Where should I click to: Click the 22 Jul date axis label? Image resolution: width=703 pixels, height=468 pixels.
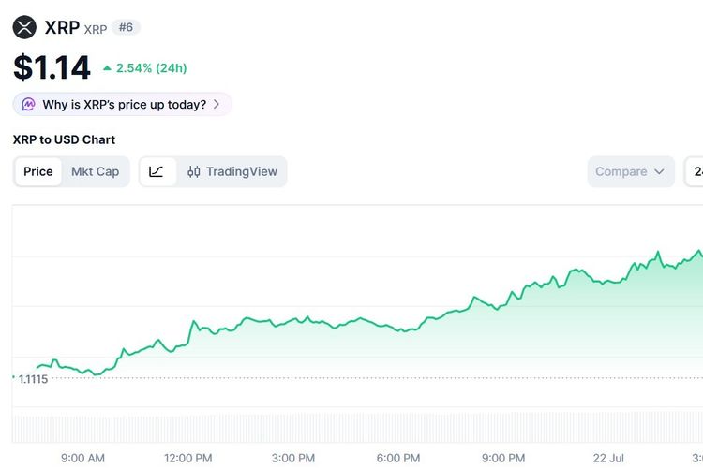point(608,458)
